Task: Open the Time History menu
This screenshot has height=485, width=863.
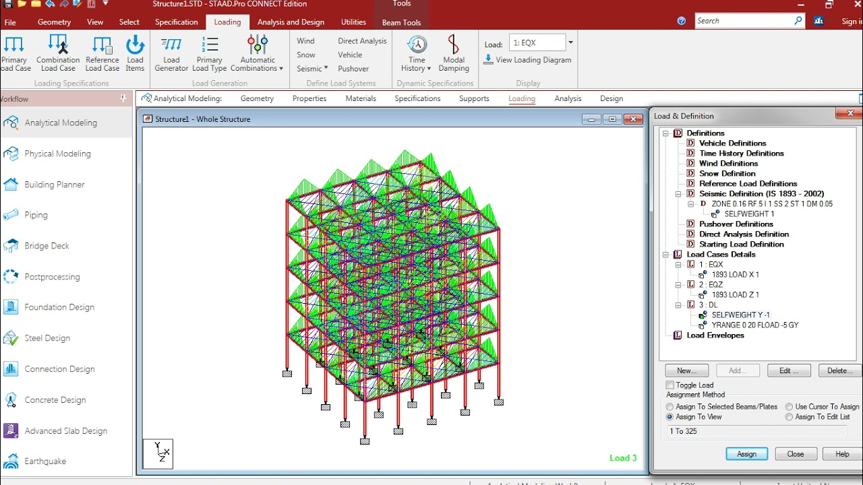Action: click(417, 54)
